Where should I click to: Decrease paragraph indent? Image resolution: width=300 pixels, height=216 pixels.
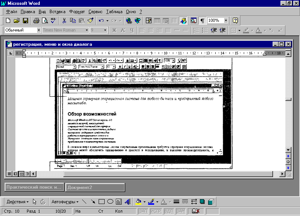(214, 30)
